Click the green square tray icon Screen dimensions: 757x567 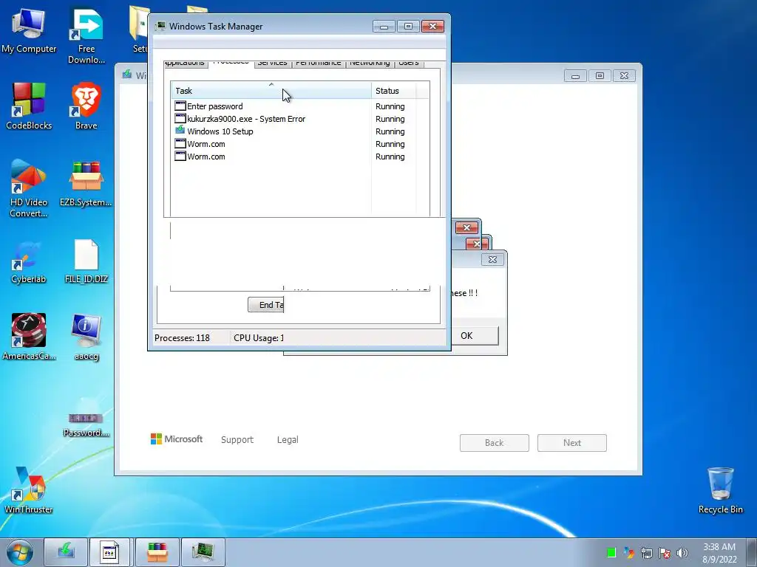click(x=611, y=552)
